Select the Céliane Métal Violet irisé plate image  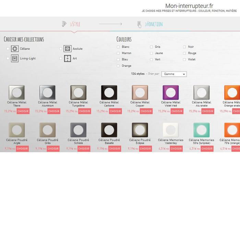tap(171, 93)
